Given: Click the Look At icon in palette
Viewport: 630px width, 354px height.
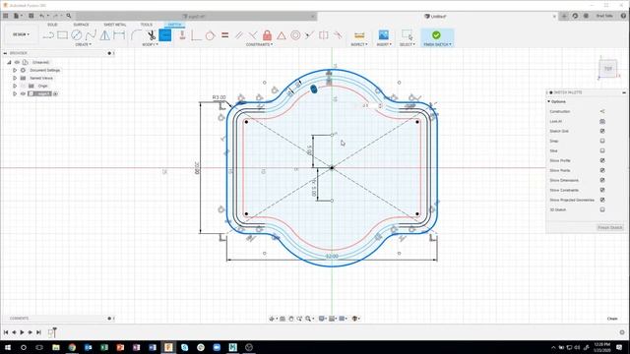Looking at the screenshot, I should pos(602,121).
